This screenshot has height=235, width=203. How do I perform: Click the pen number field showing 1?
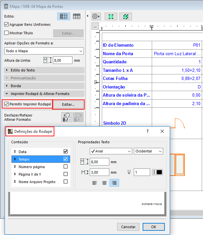[x=142, y=172]
